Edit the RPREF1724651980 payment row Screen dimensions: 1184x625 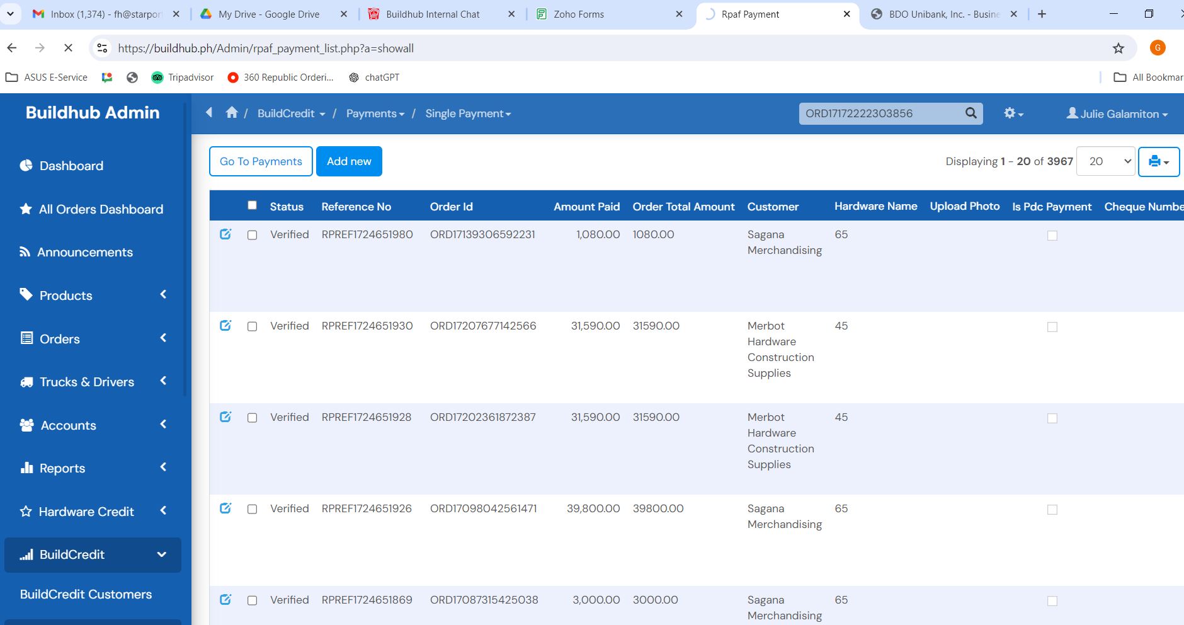point(225,234)
